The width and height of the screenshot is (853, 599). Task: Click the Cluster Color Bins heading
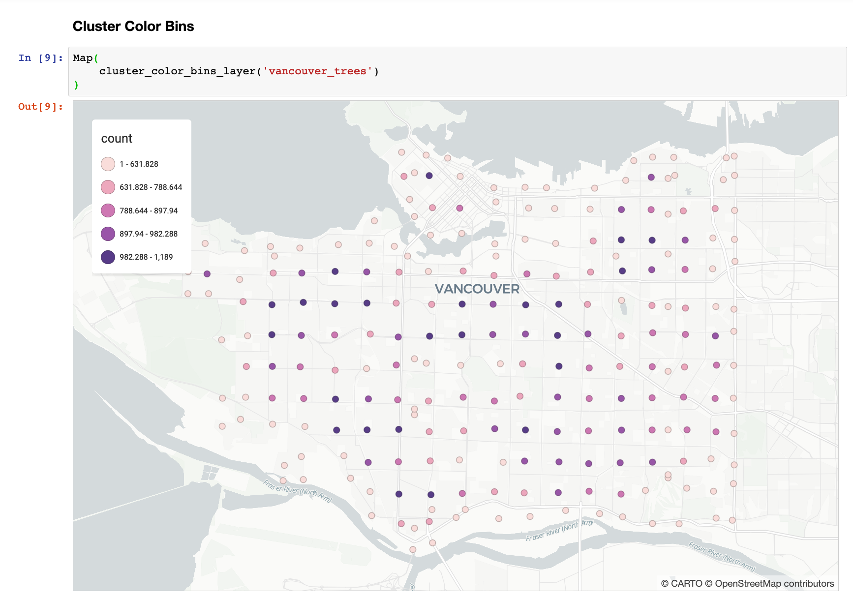click(x=133, y=26)
